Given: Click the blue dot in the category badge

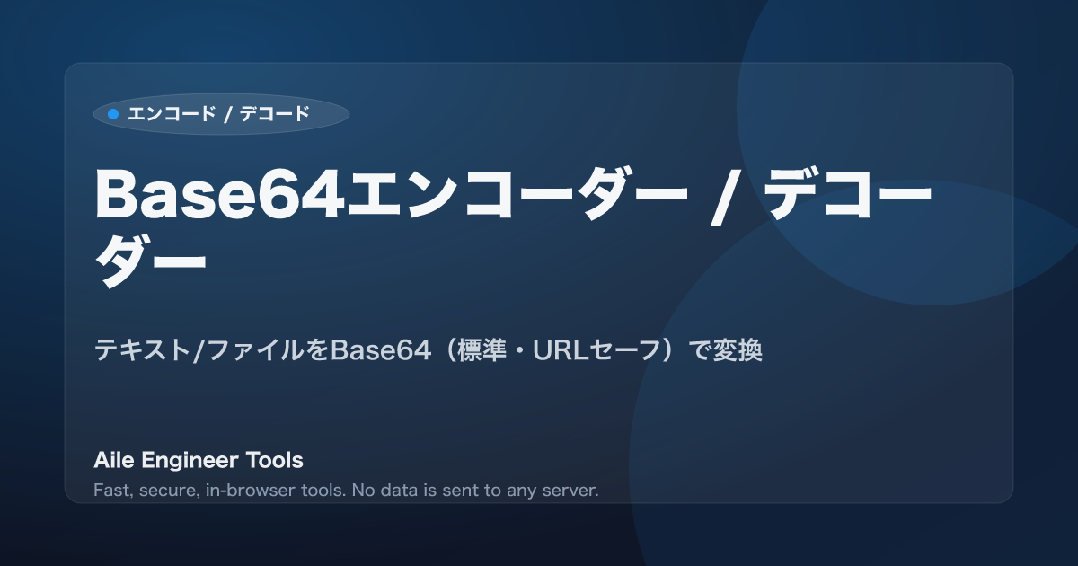Looking at the screenshot, I should click(x=113, y=114).
